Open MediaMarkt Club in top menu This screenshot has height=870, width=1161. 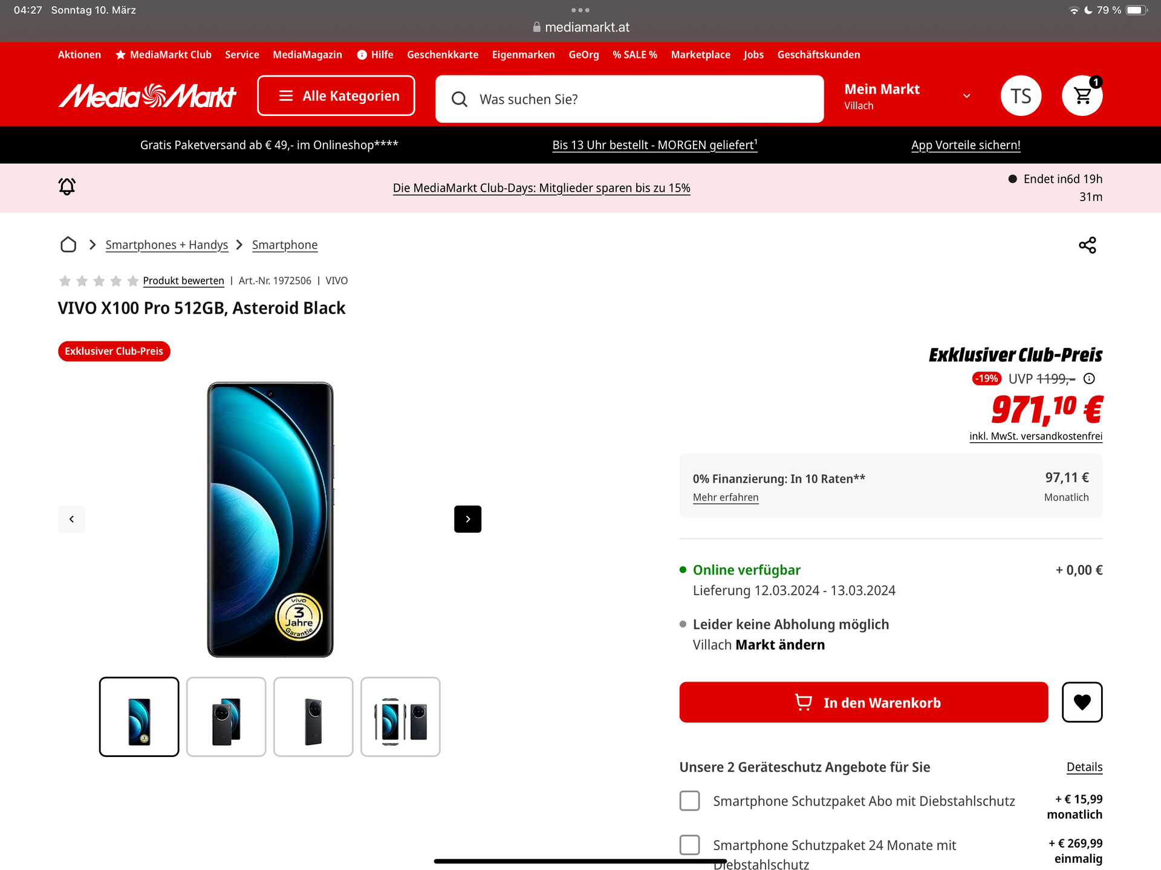click(163, 54)
